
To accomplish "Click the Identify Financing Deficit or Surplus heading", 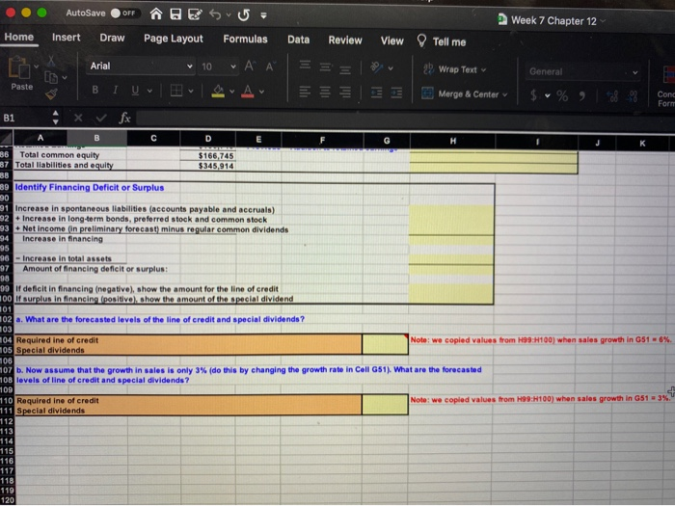I will point(90,188).
